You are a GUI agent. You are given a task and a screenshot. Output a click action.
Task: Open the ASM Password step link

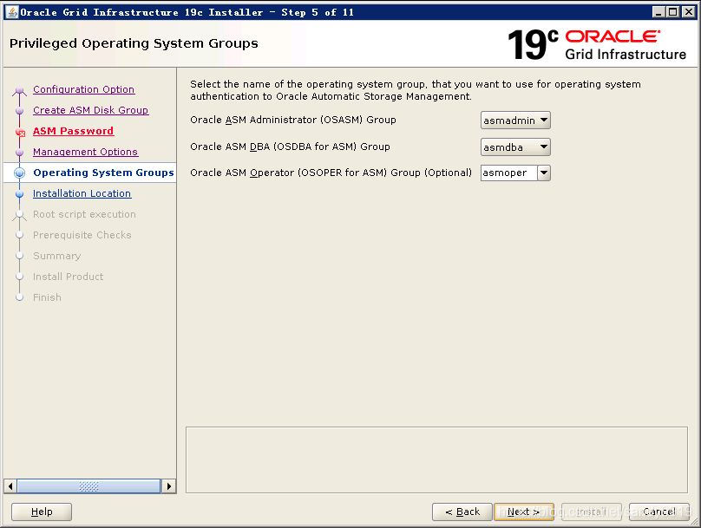pyautogui.click(x=74, y=131)
